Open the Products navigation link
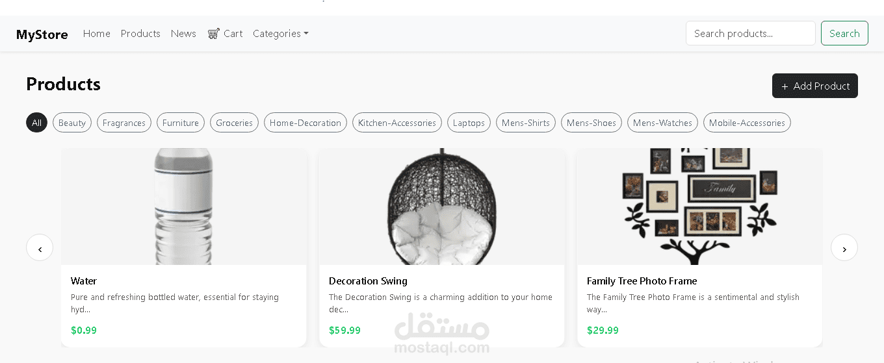884x363 pixels. pos(140,34)
